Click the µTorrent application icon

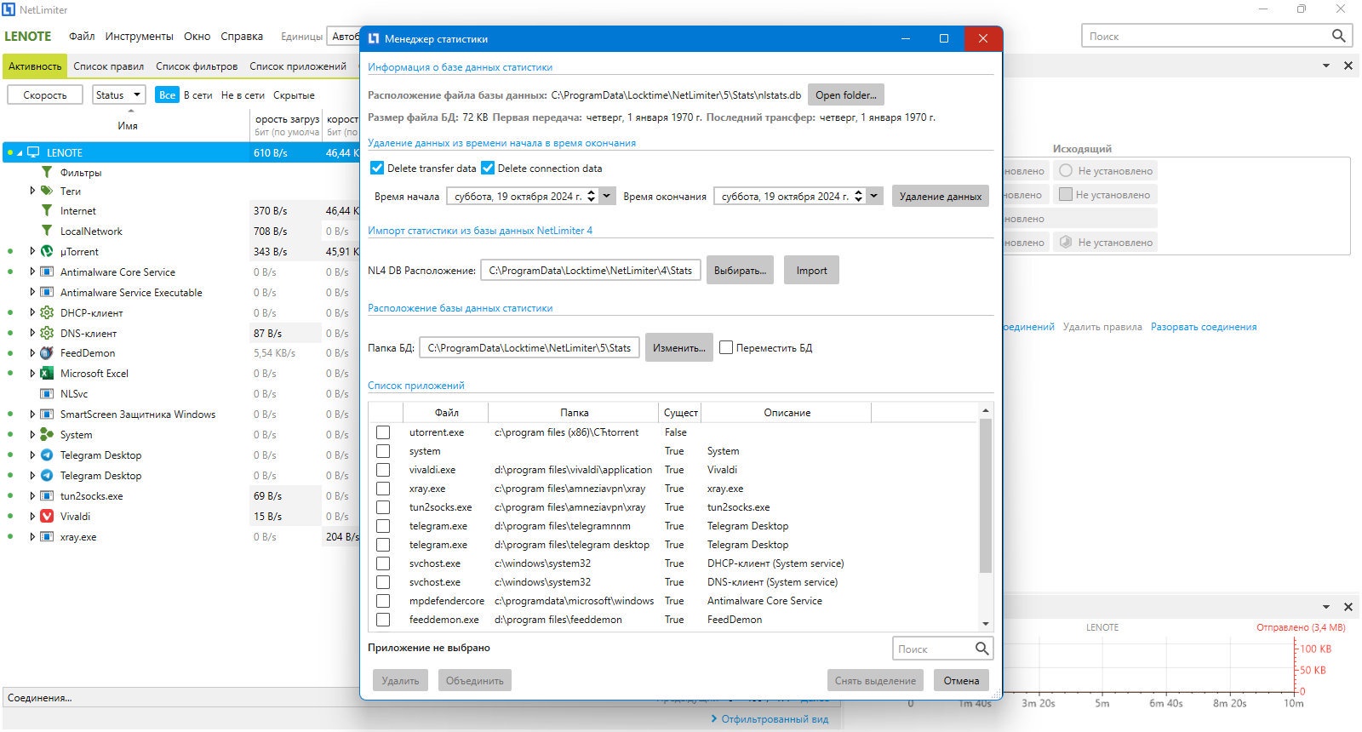pyautogui.click(x=47, y=251)
